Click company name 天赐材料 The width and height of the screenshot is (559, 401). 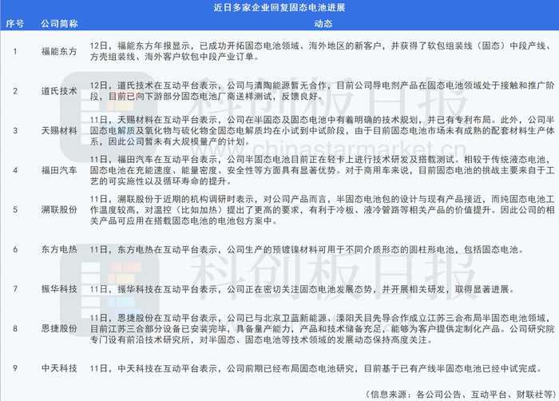(59, 130)
